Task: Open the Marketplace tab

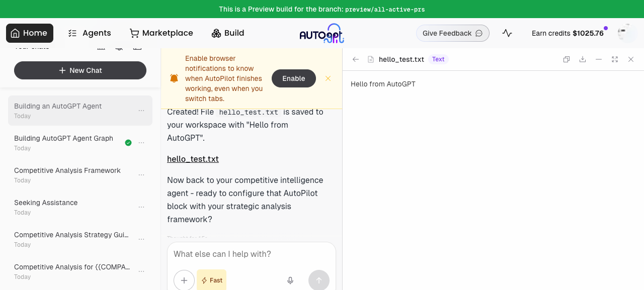Action: click(x=162, y=33)
